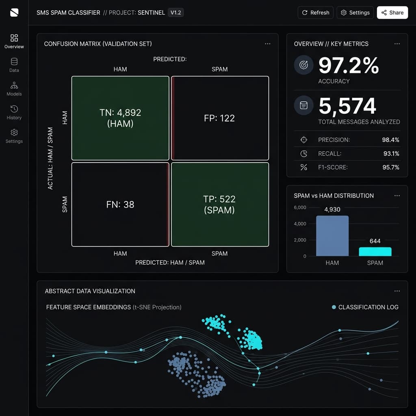Click the recall pie chart icon
The height and width of the screenshot is (416, 416).
tap(304, 154)
